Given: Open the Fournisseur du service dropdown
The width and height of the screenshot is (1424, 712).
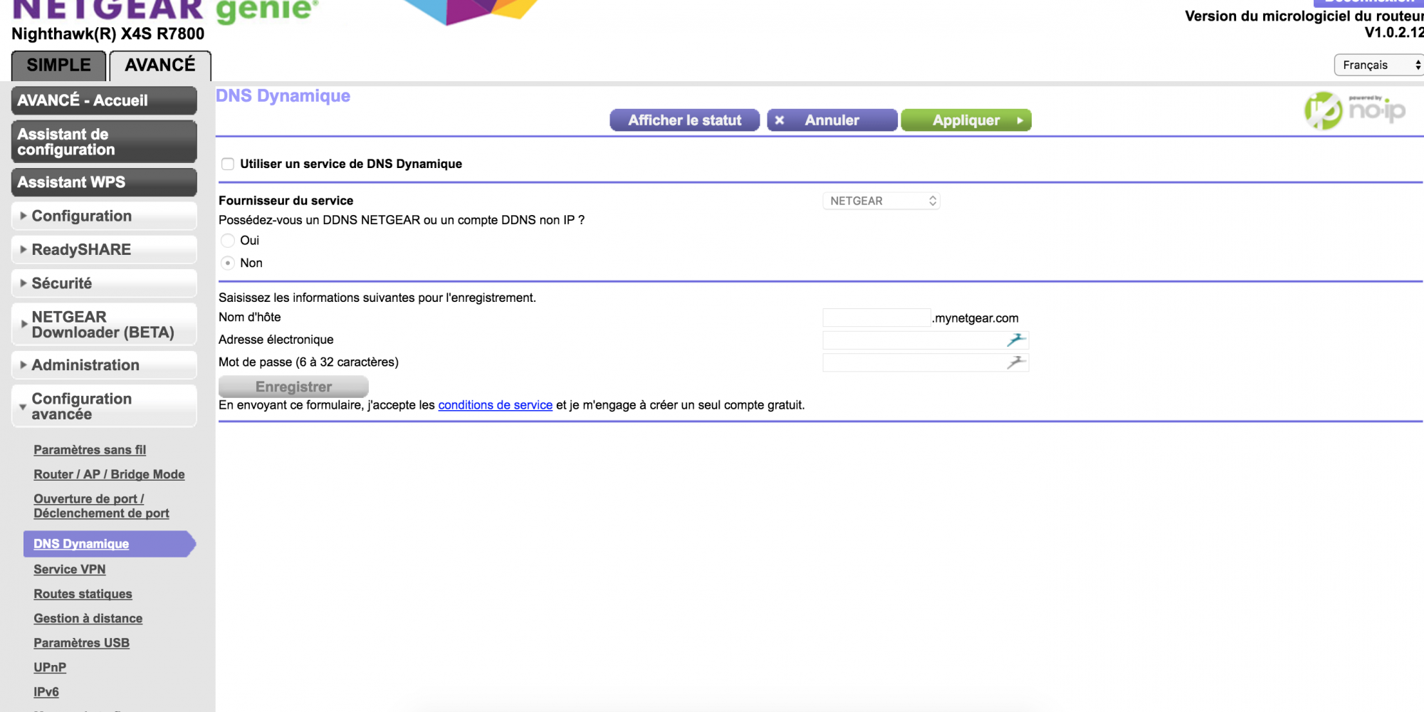Looking at the screenshot, I should pyautogui.click(x=881, y=201).
